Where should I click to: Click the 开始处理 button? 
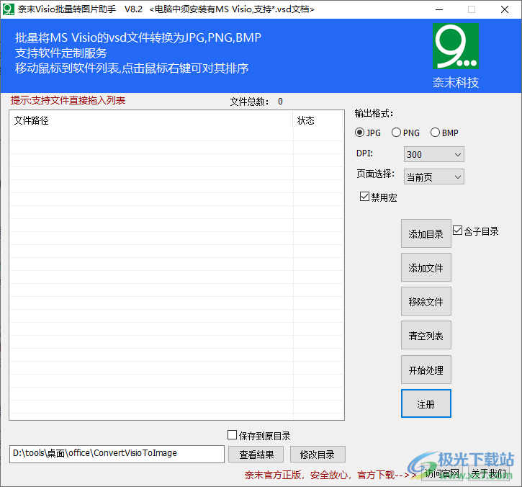coord(426,370)
